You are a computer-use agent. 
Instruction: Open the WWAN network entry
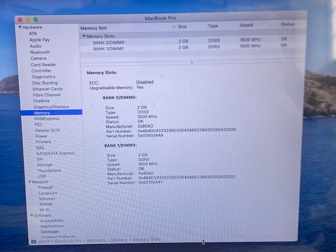click(46, 204)
